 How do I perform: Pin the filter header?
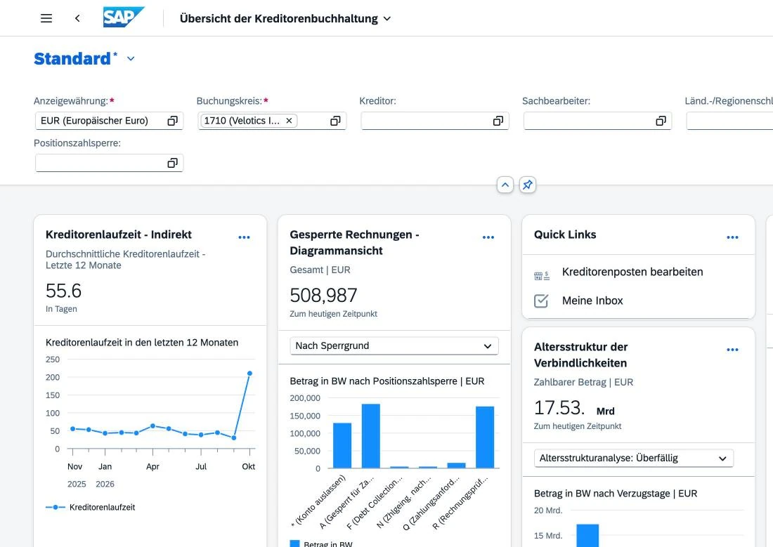[528, 185]
